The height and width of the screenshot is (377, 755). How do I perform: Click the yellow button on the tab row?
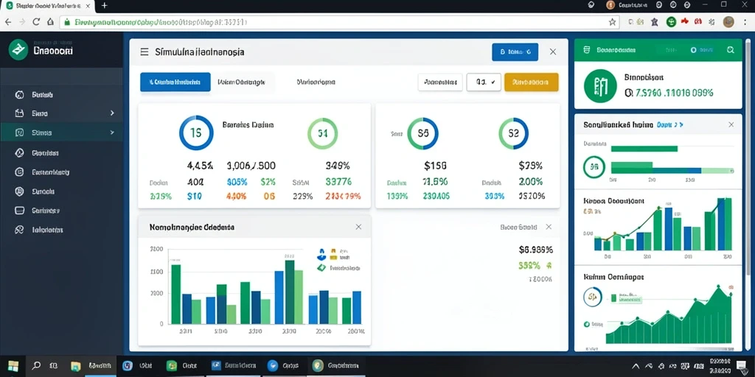[x=531, y=82]
